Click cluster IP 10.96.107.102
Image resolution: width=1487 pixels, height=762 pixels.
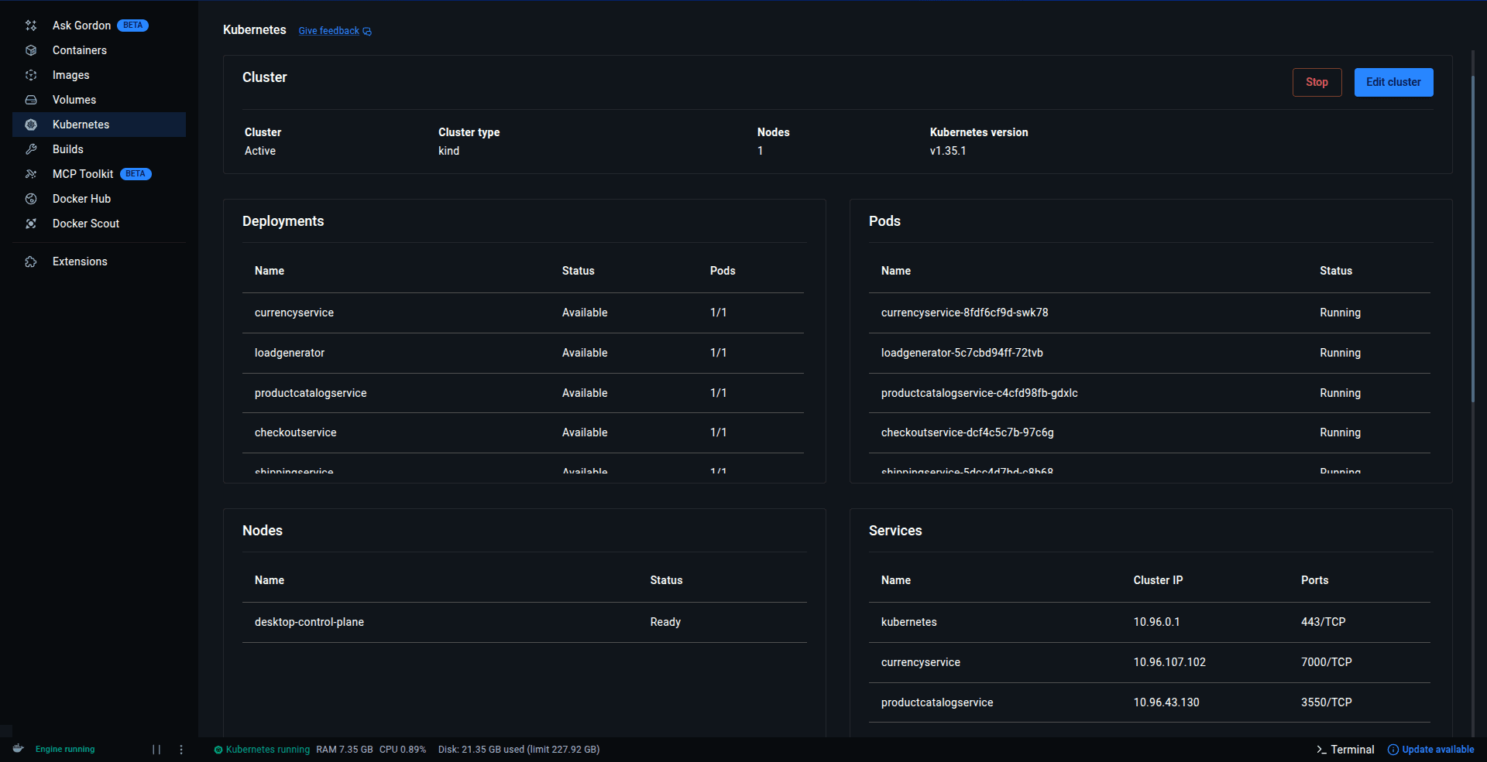[x=1169, y=662]
